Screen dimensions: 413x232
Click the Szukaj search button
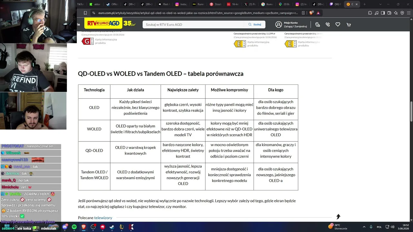click(x=255, y=24)
